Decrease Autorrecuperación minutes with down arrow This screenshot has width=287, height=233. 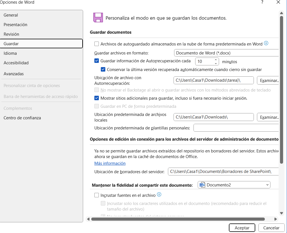216,63
